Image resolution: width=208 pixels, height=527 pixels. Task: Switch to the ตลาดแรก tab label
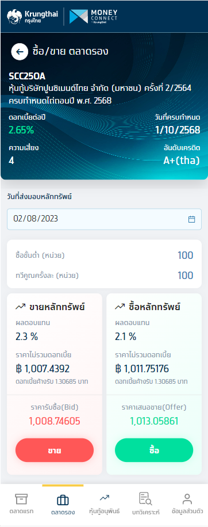point(21,511)
